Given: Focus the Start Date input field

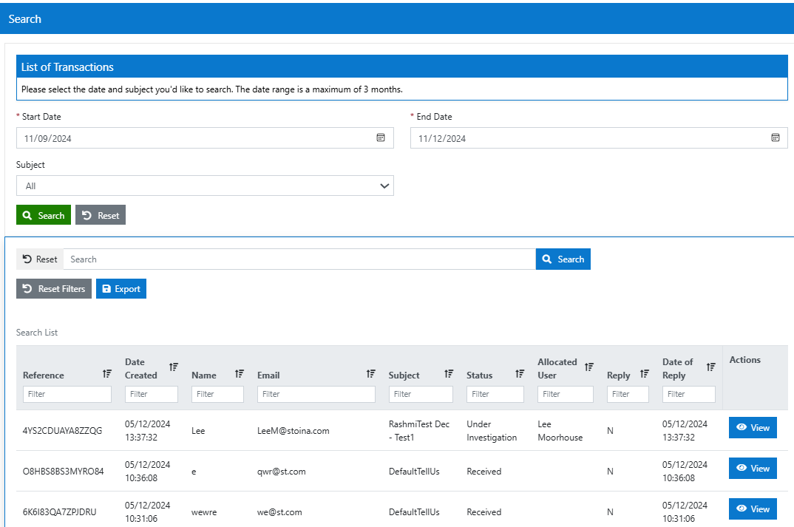Looking at the screenshot, I should (205, 138).
